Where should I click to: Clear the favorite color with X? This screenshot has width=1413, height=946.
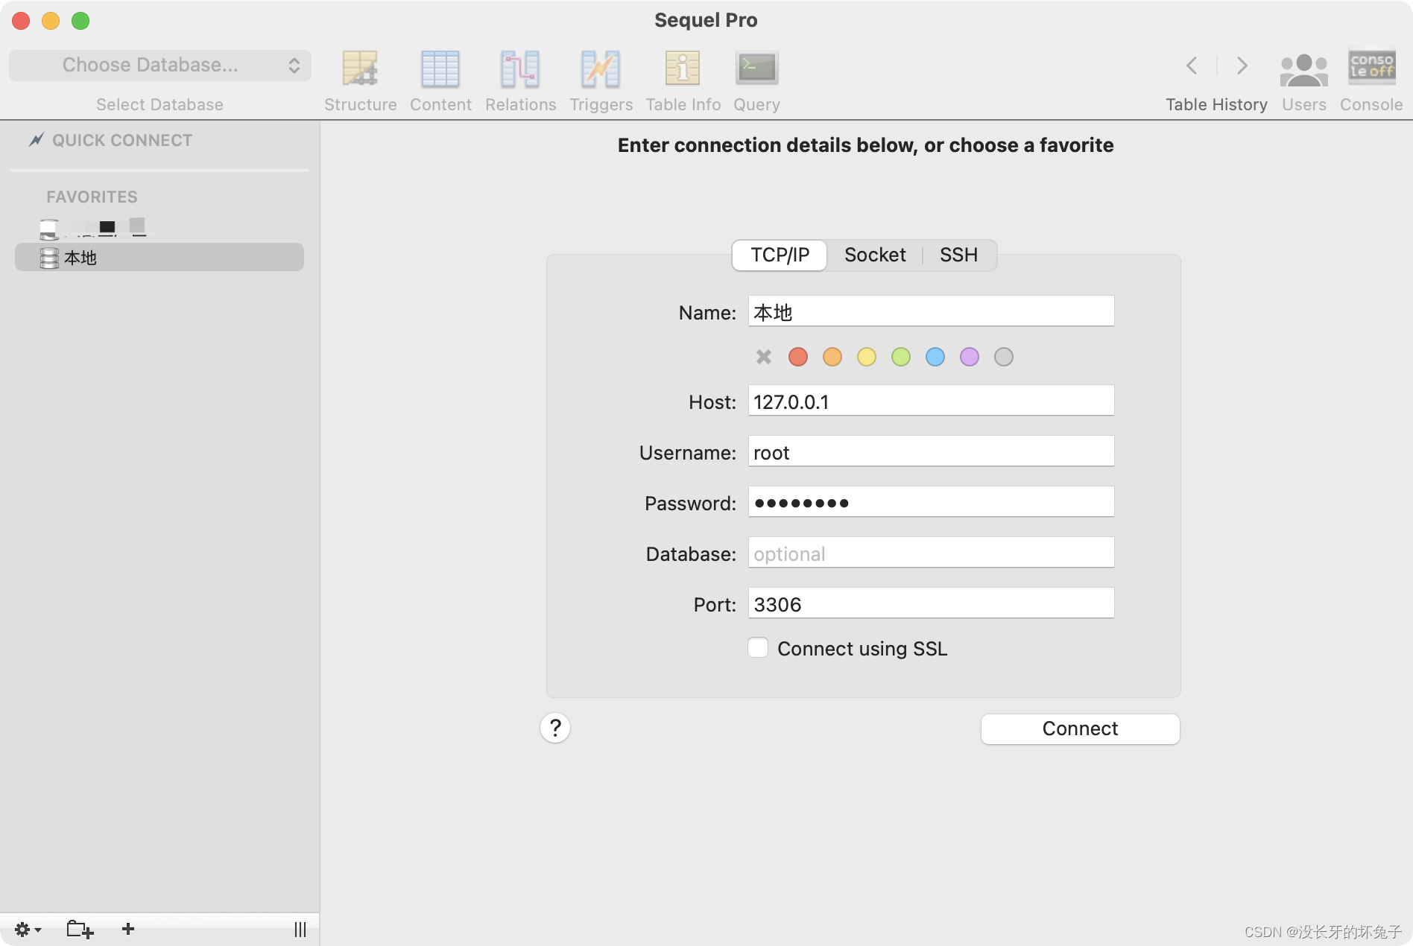coord(763,357)
